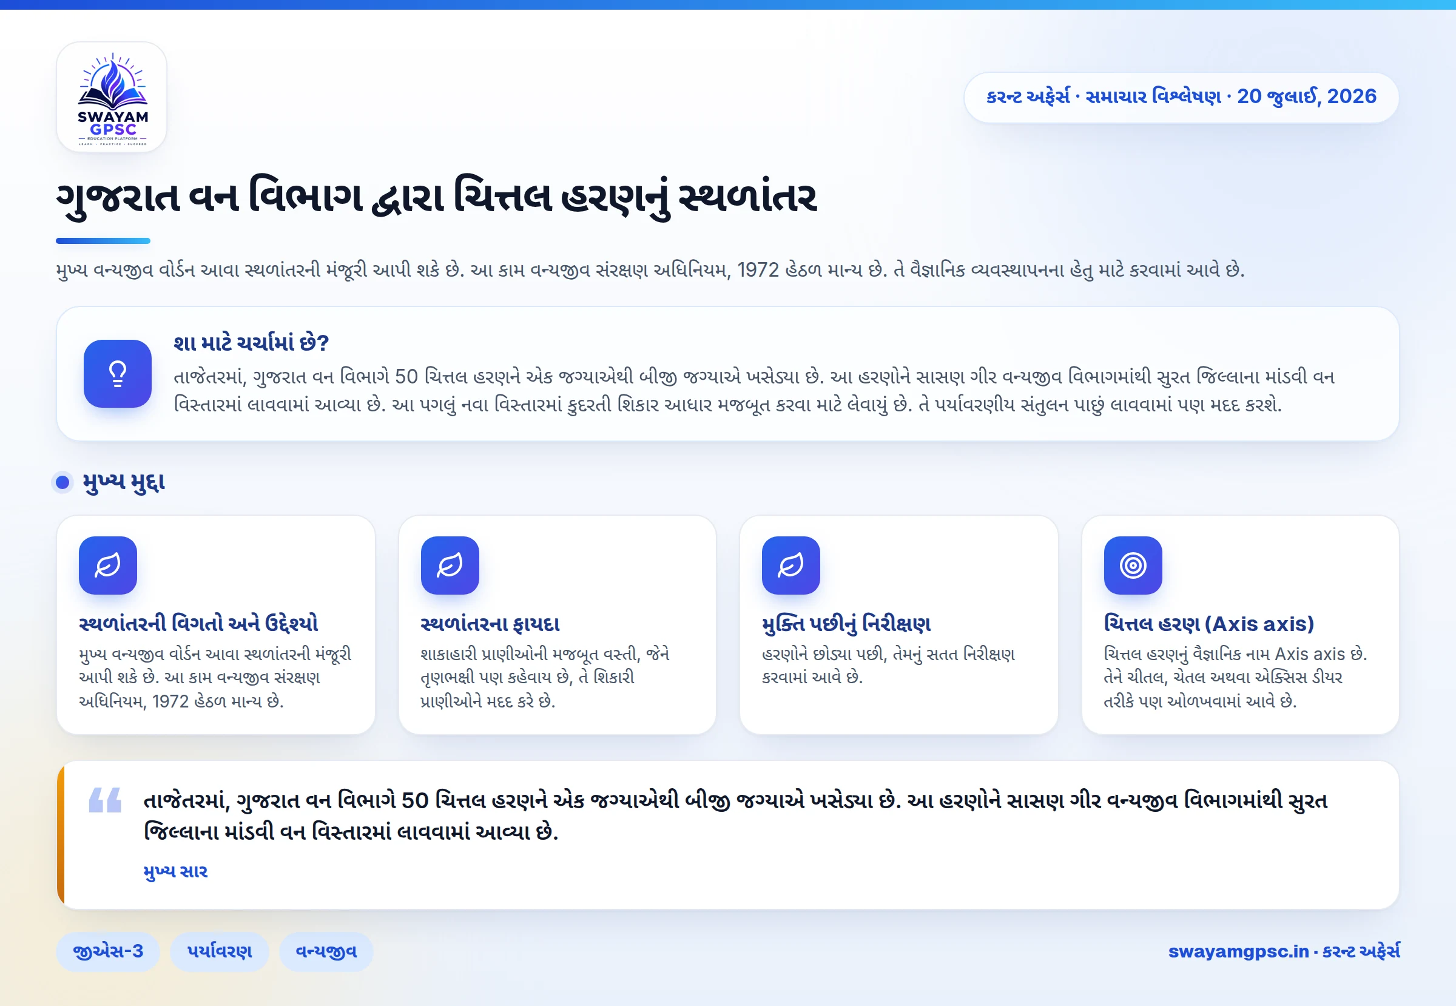Image resolution: width=1456 pixels, height=1006 pixels.
Task: Click card title ચિત્તલ હરણ (Axis axis)
Action: [x=1209, y=623]
